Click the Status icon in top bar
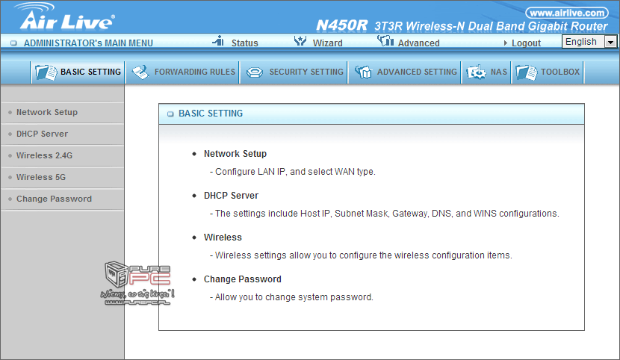 click(x=218, y=42)
